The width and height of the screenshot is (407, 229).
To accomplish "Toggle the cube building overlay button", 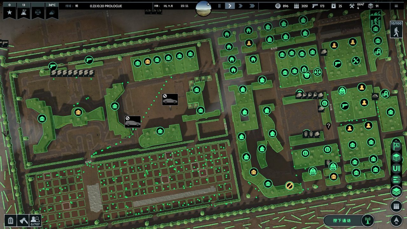I will tap(396, 157).
